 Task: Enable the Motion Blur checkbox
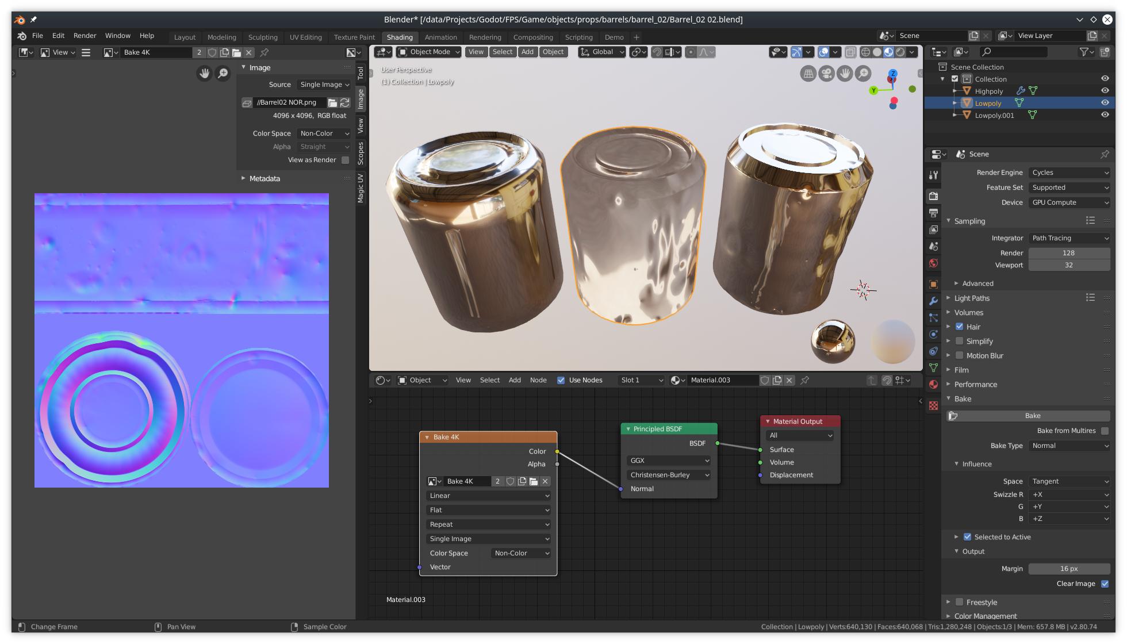pos(959,355)
